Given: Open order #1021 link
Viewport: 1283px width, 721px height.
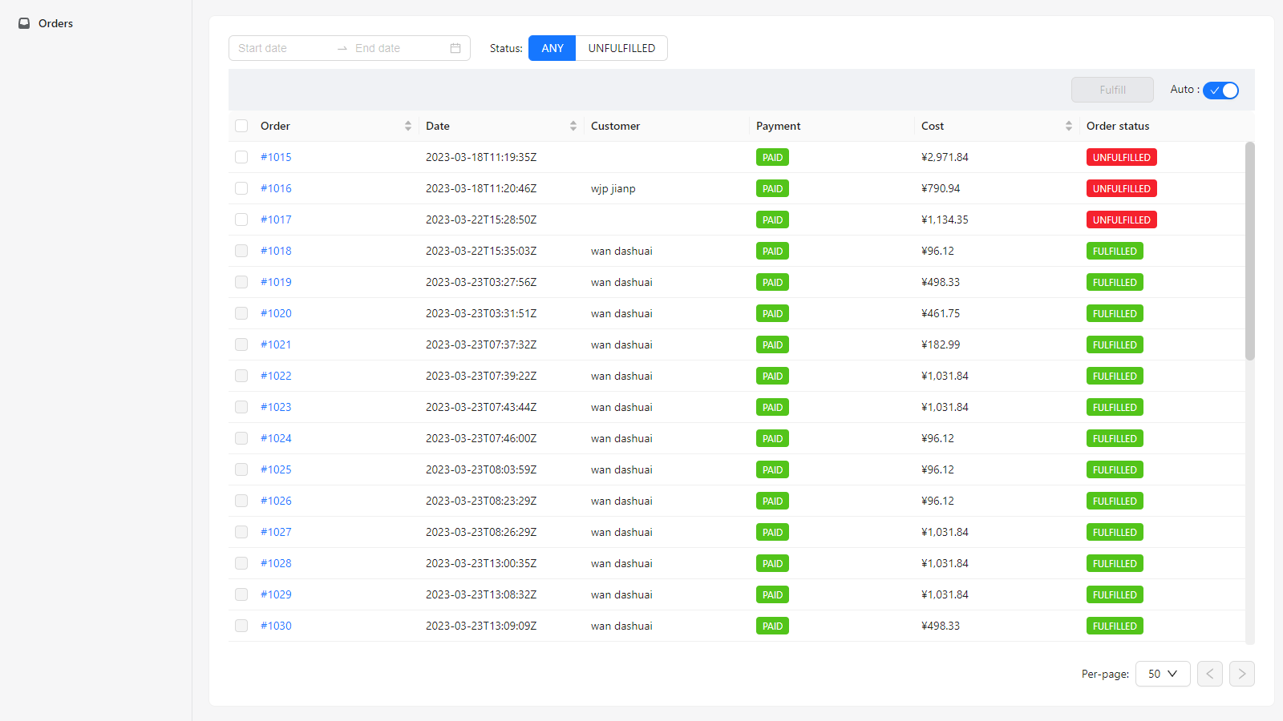Looking at the screenshot, I should point(276,344).
